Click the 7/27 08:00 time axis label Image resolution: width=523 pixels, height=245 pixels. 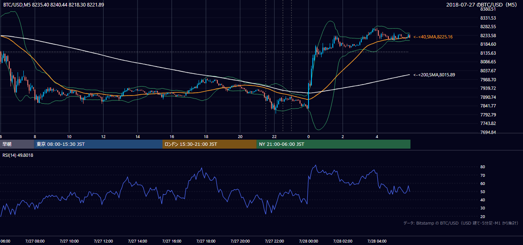(35, 241)
